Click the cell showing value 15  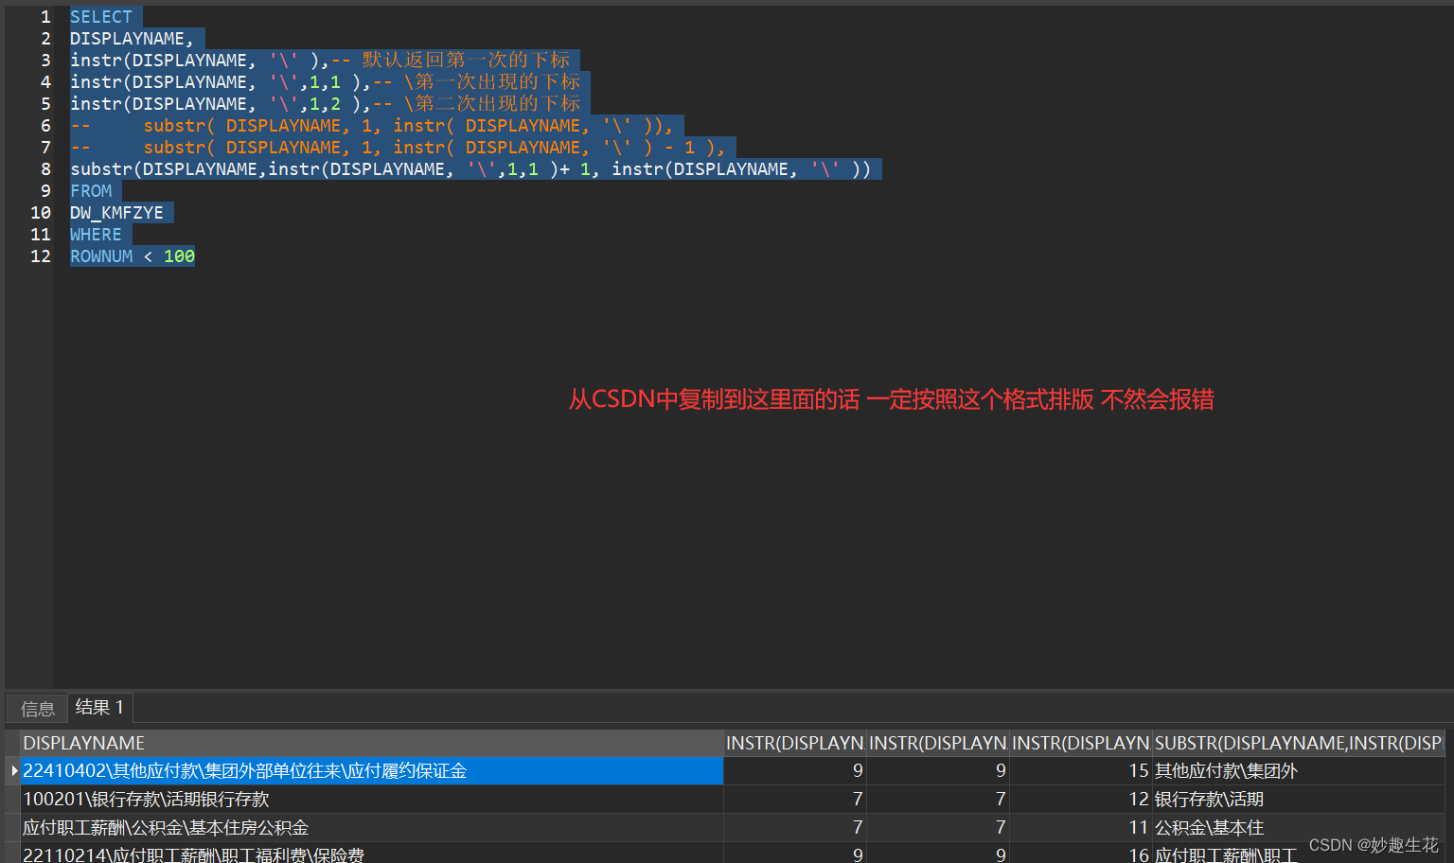1137,771
